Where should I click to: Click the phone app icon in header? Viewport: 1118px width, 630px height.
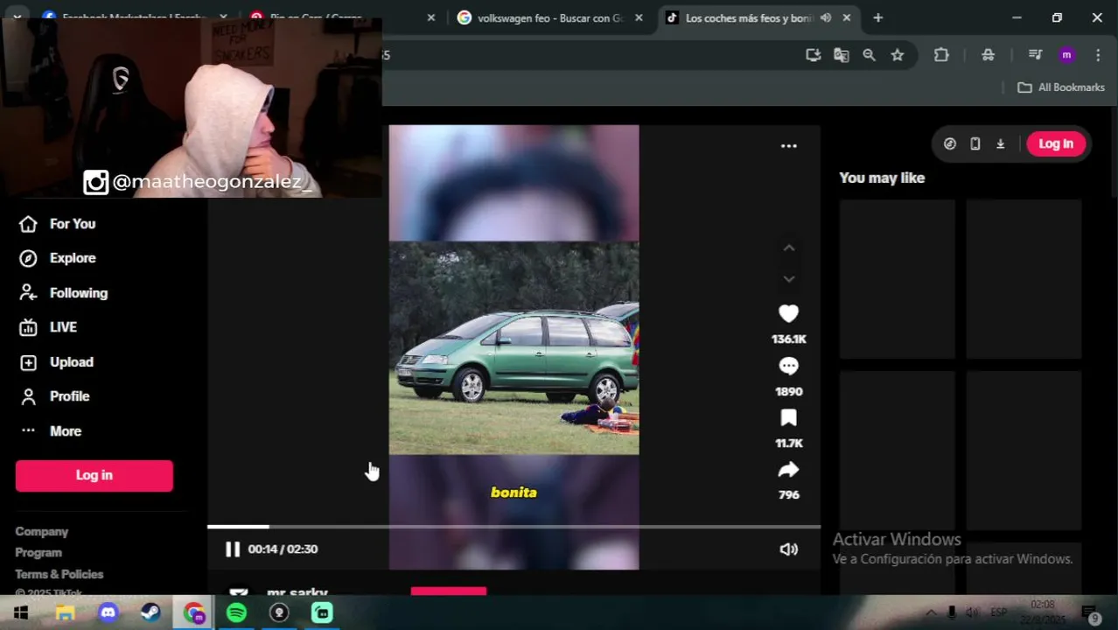pyautogui.click(x=975, y=143)
